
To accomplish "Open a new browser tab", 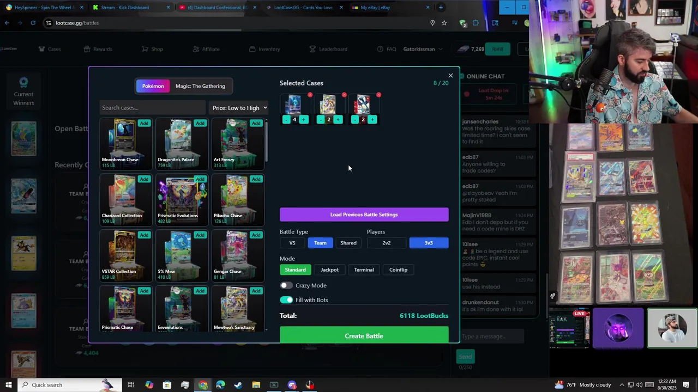I will (441, 8).
